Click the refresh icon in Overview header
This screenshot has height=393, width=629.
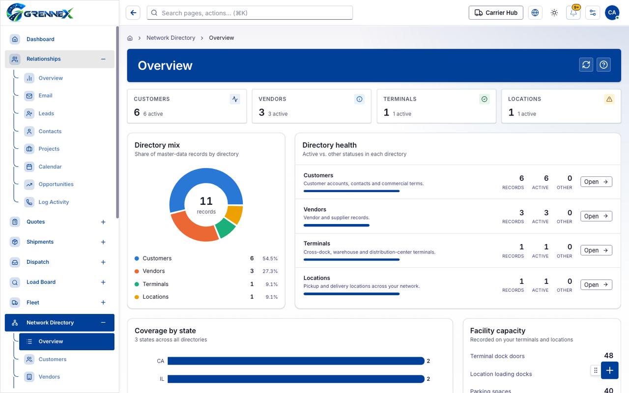586,64
